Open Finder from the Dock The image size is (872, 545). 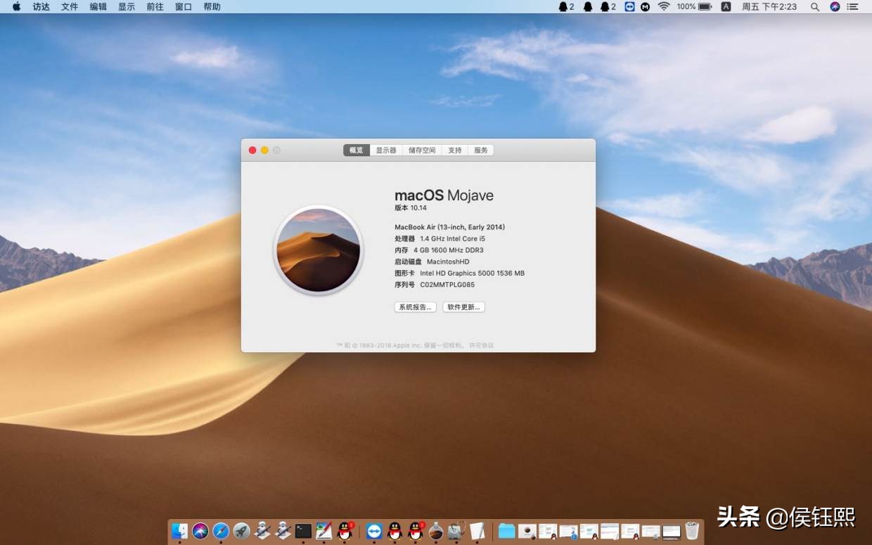pos(179,530)
